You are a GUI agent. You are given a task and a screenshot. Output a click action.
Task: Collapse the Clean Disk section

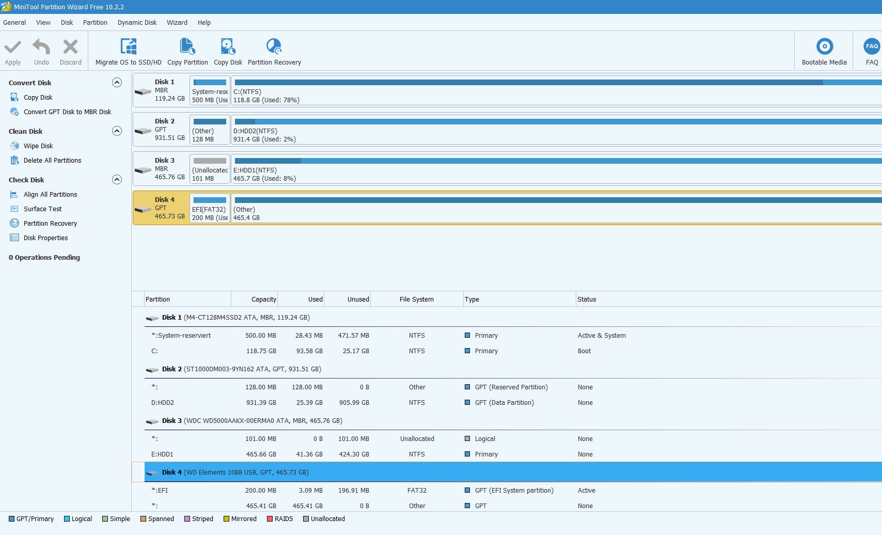click(117, 131)
